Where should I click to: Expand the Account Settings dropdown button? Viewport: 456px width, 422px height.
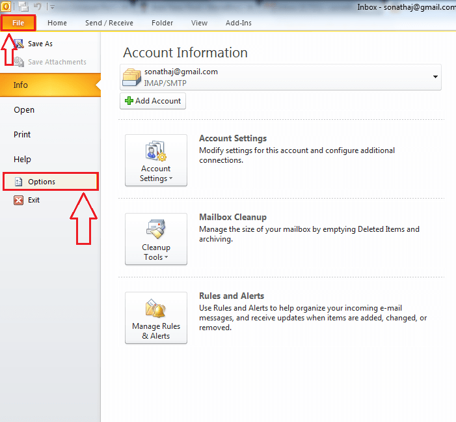pyautogui.click(x=156, y=160)
